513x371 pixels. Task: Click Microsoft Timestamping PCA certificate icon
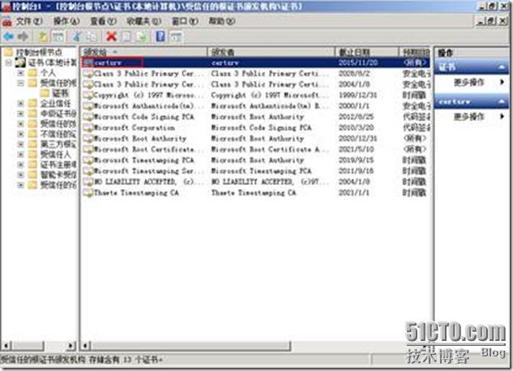(88, 160)
